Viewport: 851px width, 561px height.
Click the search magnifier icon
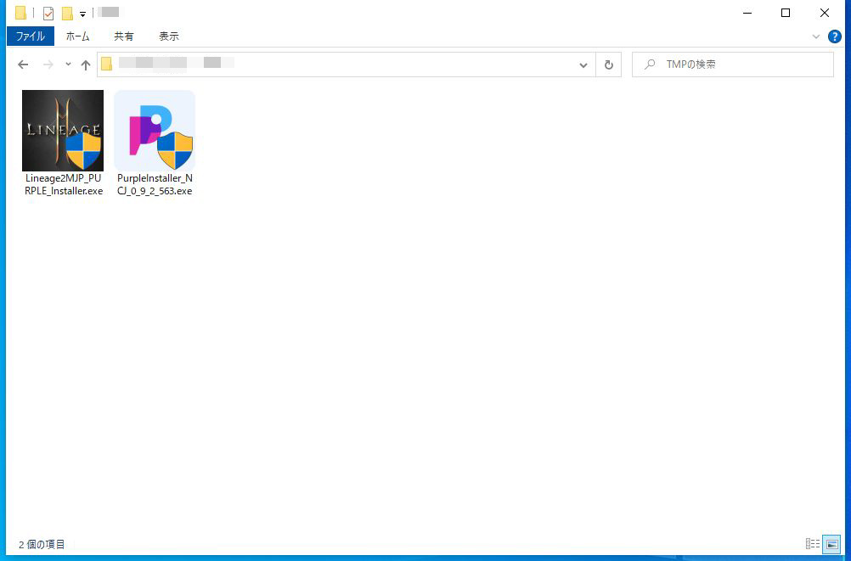[649, 65]
